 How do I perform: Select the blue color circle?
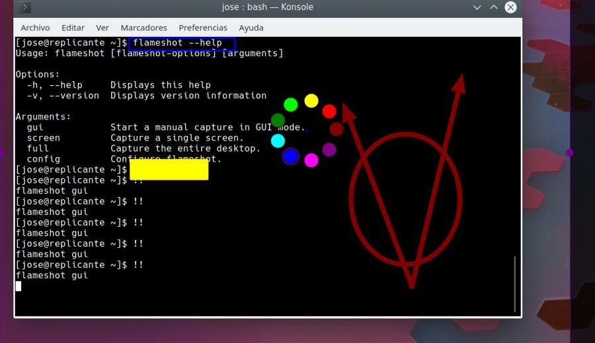(291, 156)
